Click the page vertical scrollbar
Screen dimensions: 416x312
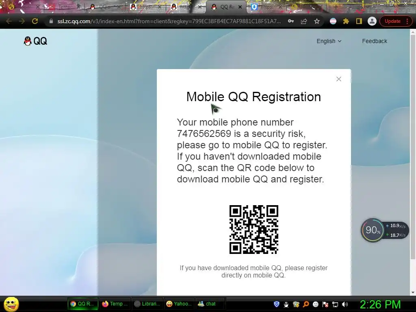[413, 147]
